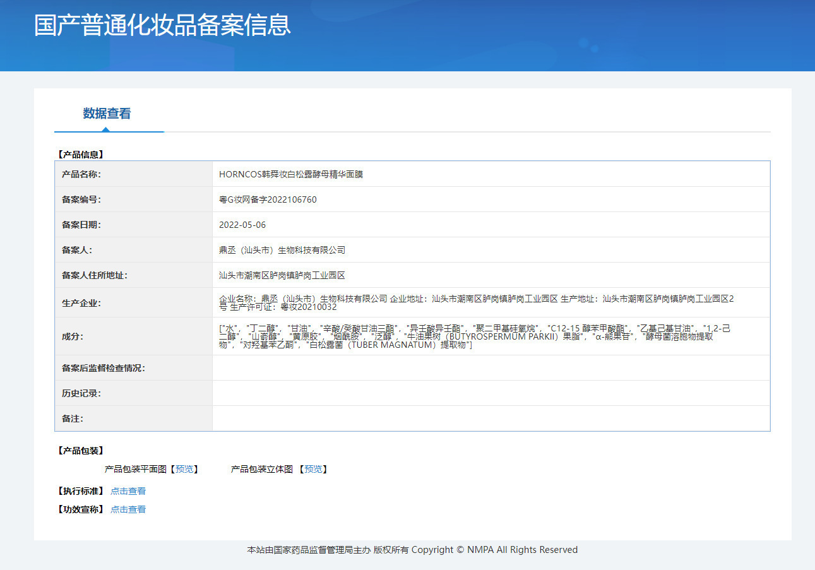The width and height of the screenshot is (815, 570).
Task: Select filing number 粤G妆网备字2022106760
Action: (268, 199)
